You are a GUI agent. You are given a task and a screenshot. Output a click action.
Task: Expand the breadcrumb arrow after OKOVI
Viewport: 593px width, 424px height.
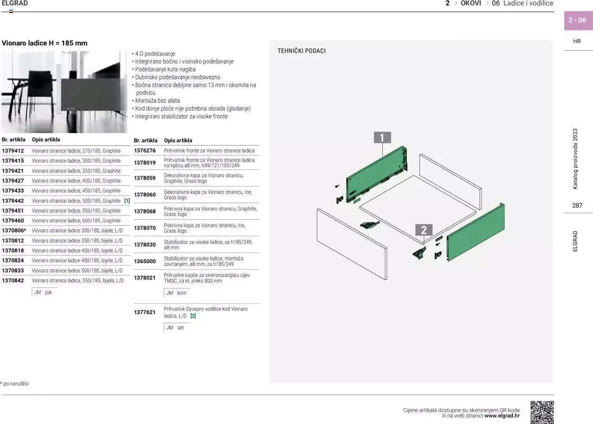[488, 3]
